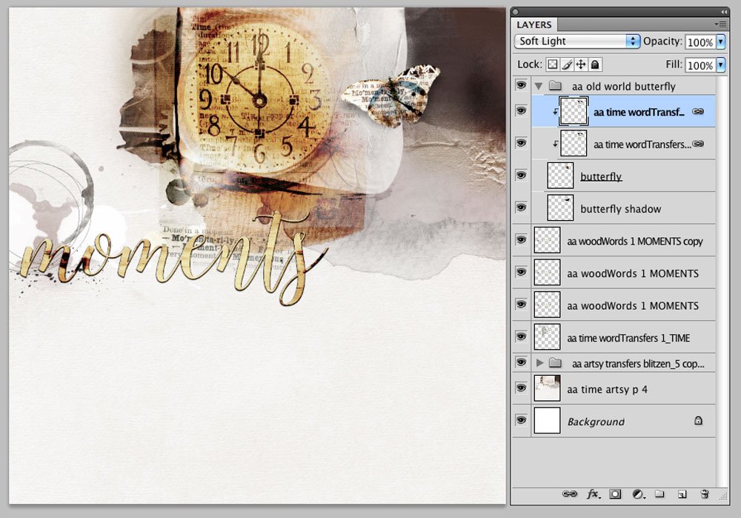Click the trash icon to delete layer
The width and height of the screenshot is (741, 518).
coord(704,494)
